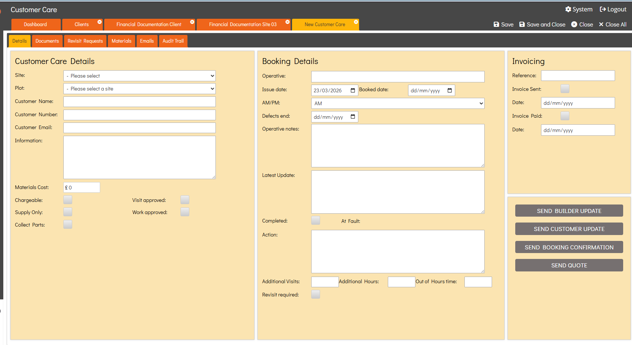Click the Send Customer Update button

pyautogui.click(x=569, y=229)
